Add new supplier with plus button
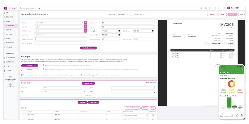The width and height of the screenshot is (249, 124). point(85,23)
